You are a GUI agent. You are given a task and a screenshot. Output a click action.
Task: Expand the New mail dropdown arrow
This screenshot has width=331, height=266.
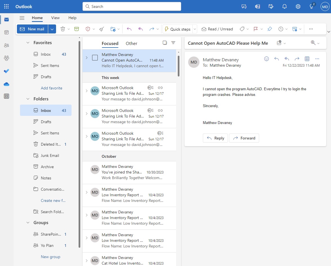(52, 29)
